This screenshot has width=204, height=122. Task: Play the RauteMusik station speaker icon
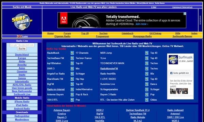click(72, 53)
